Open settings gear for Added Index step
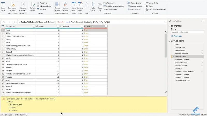The width and height of the screenshot is (207, 116). click(202, 51)
